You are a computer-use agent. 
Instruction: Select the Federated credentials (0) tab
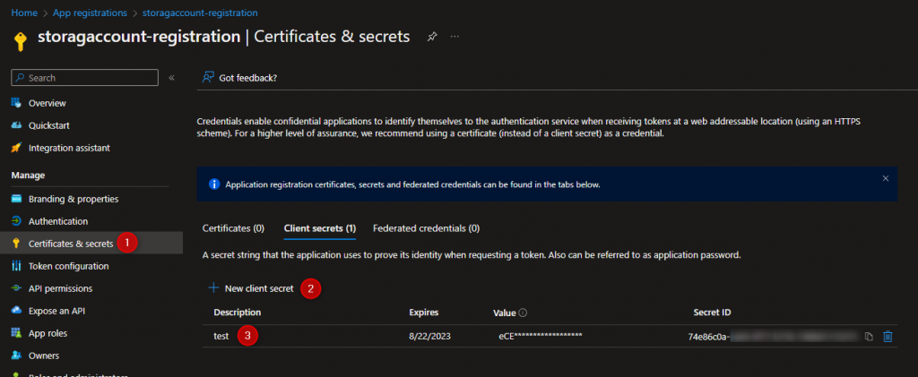point(426,228)
